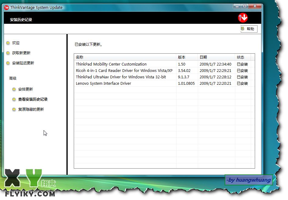288x200 pixels.
Task: Sort list by the 名称 column header
Action: click(125, 57)
